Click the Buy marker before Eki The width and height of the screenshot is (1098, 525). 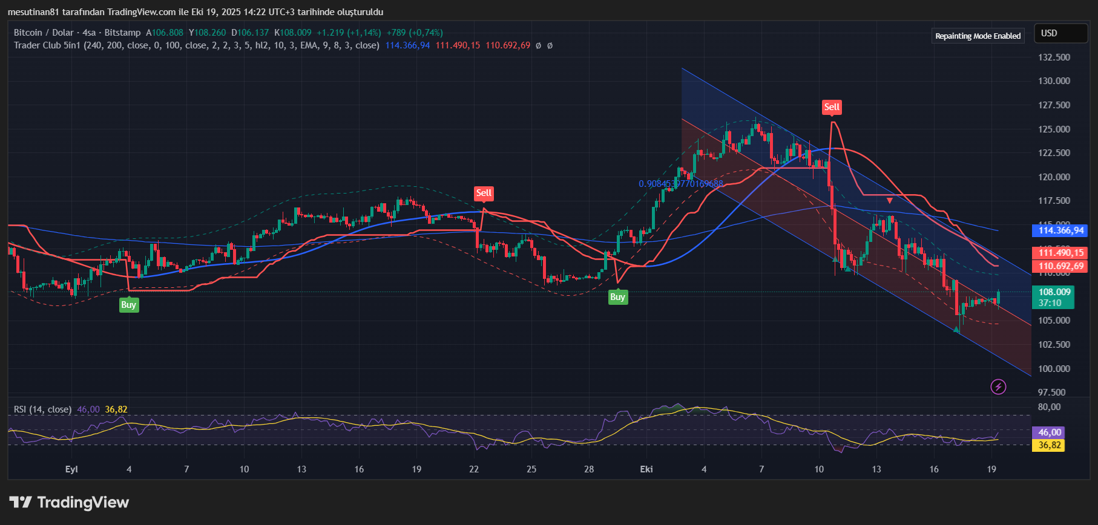[x=617, y=297]
